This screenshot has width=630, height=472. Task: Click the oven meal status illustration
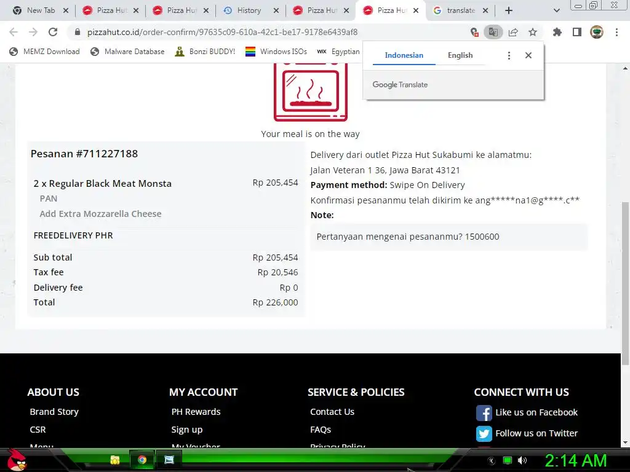coord(310,92)
